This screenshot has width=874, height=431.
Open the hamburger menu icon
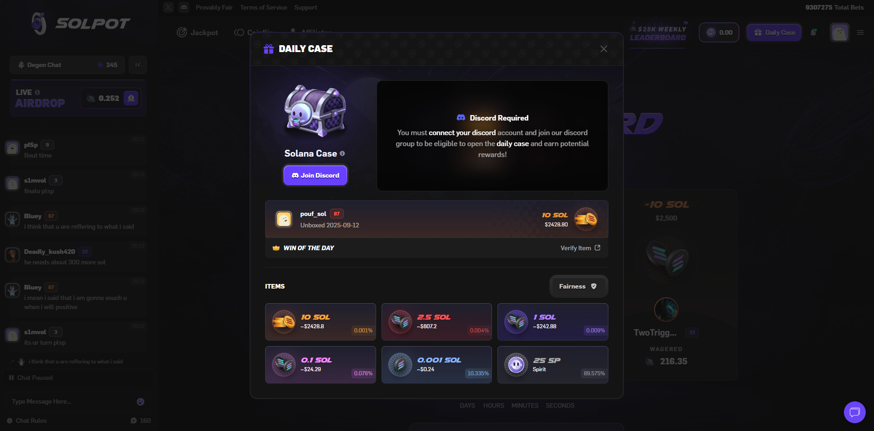(x=860, y=32)
